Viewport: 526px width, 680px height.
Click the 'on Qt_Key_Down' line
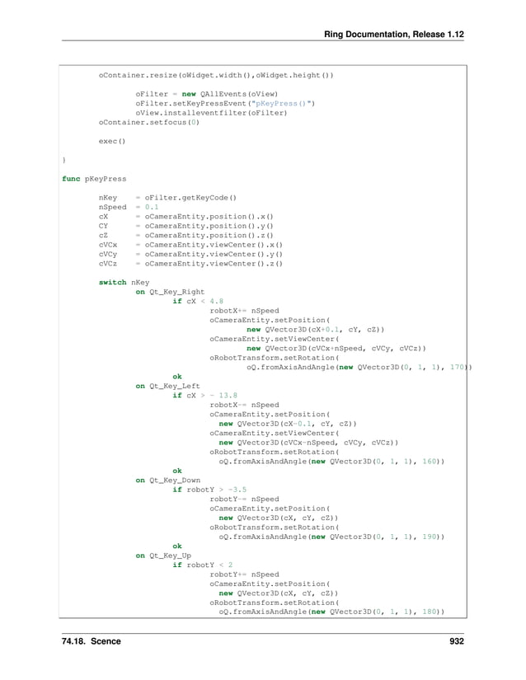click(167, 481)
